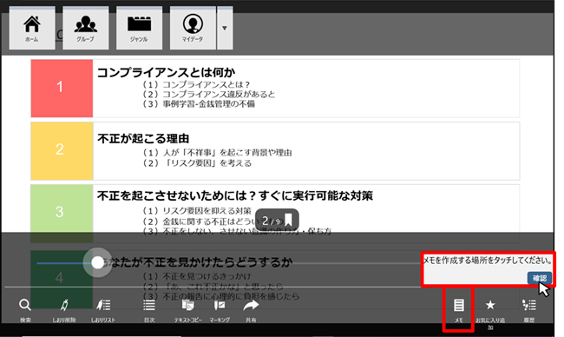Click heading コンプライアンスとは何か
The width and height of the screenshot is (564, 337).
(167, 72)
